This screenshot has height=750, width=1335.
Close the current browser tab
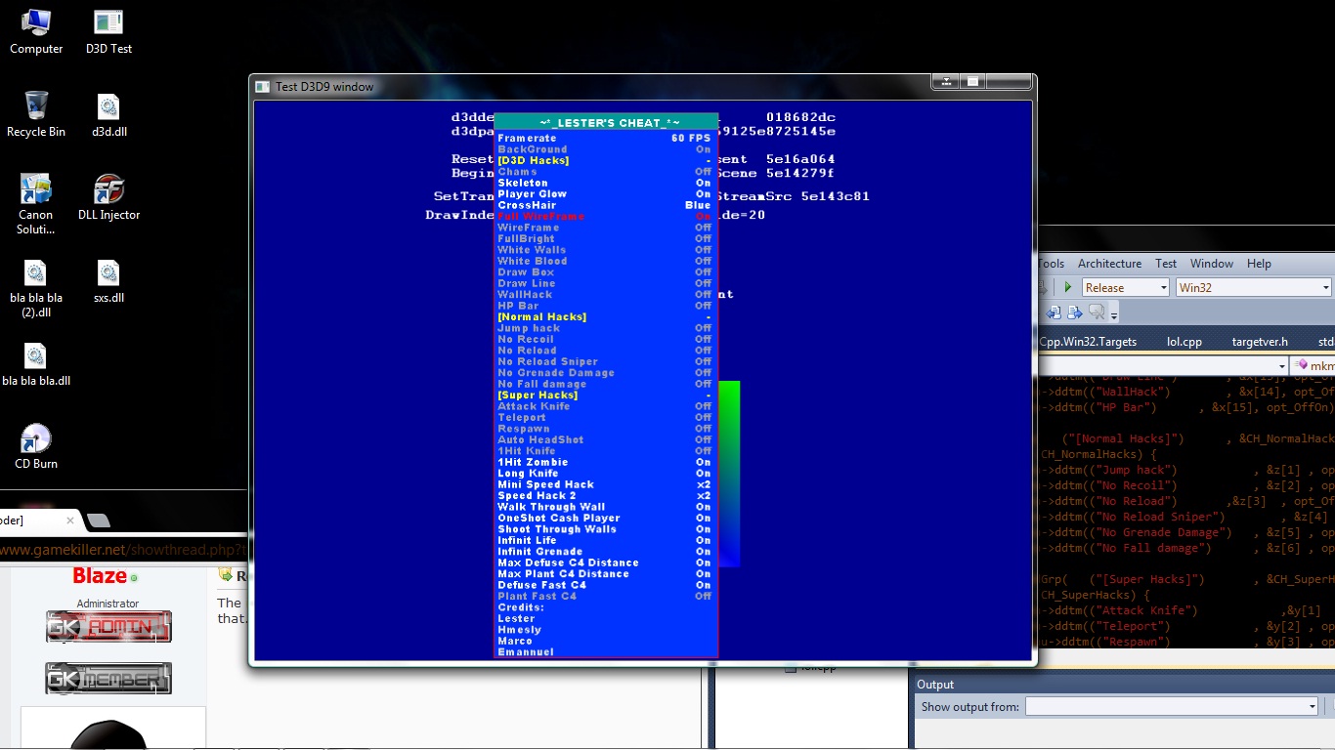coord(70,521)
